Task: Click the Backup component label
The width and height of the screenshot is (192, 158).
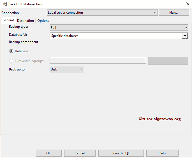Action: pyautogui.click(x=24, y=42)
